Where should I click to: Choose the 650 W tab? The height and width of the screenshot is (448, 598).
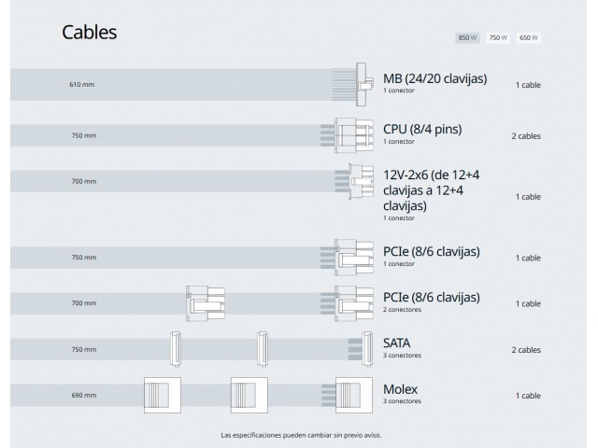click(529, 37)
